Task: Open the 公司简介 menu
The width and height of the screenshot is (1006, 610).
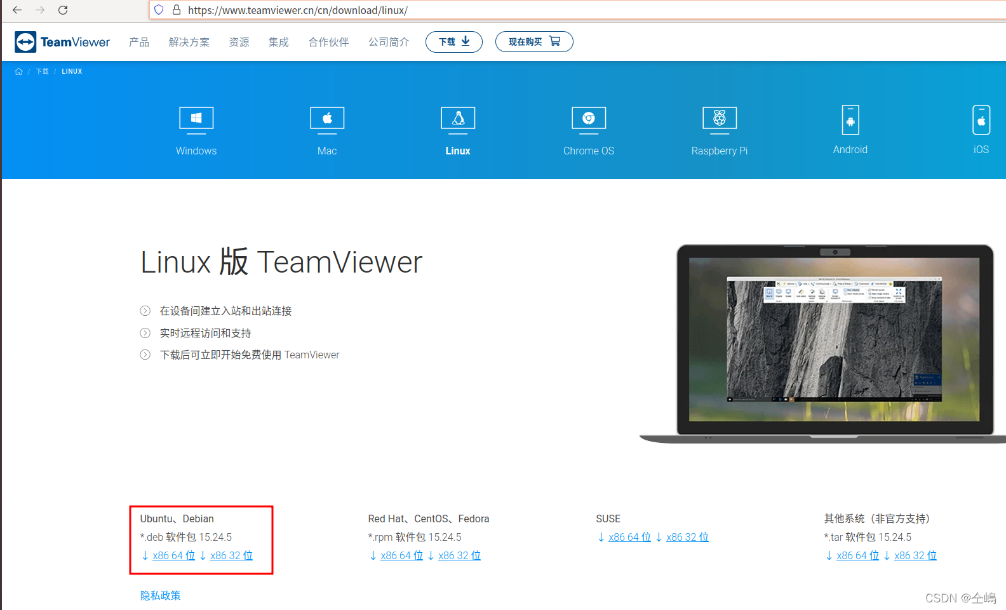Action: 389,42
